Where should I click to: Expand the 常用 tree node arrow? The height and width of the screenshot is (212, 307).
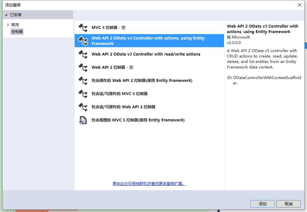[x=8, y=25]
